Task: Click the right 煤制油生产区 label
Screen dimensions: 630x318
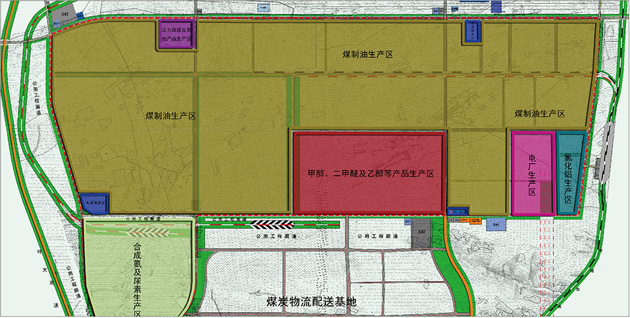Action: click(539, 114)
